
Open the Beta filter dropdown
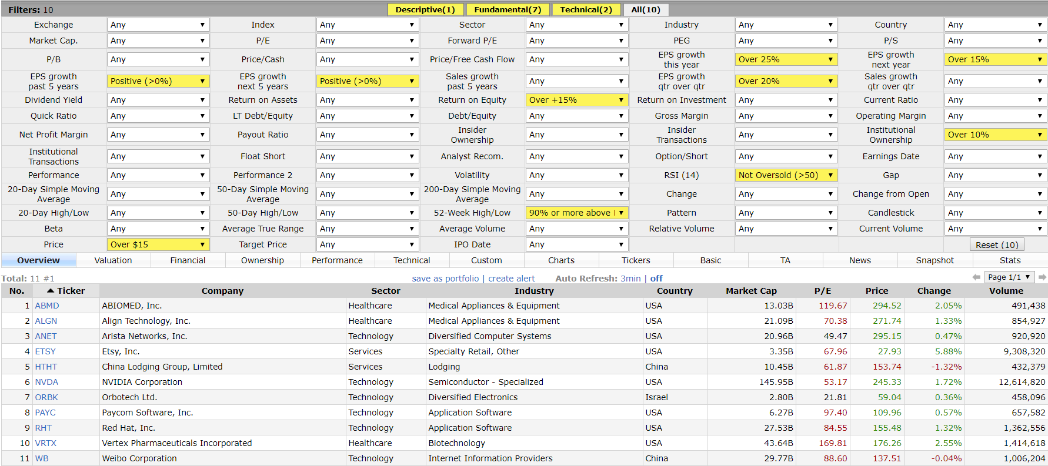click(158, 229)
